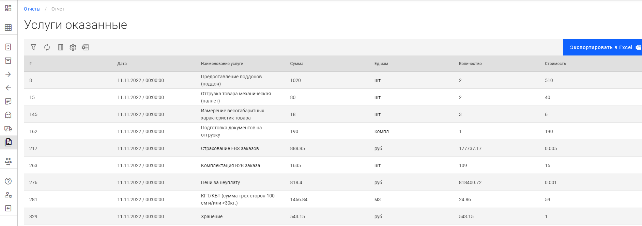Click the quantity value 109
This screenshot has height=226, width=642.
[463, 165]
